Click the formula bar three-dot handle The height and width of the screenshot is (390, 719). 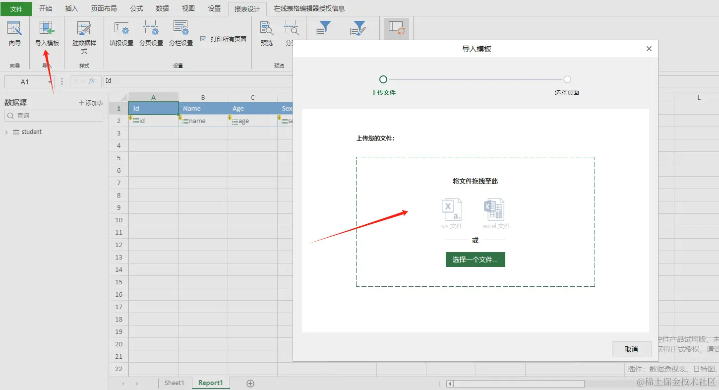62,81
